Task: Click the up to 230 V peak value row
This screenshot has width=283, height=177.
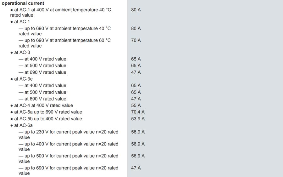Action: pyautogui.click(x=69, y=135)
